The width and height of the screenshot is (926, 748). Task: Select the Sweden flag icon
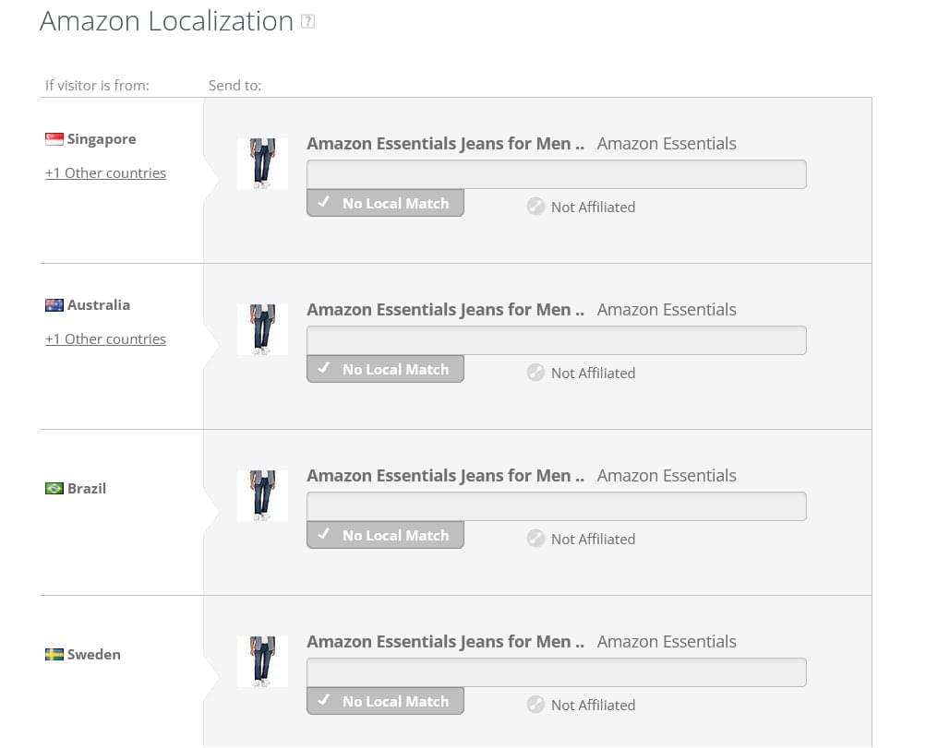coord(54,654)
